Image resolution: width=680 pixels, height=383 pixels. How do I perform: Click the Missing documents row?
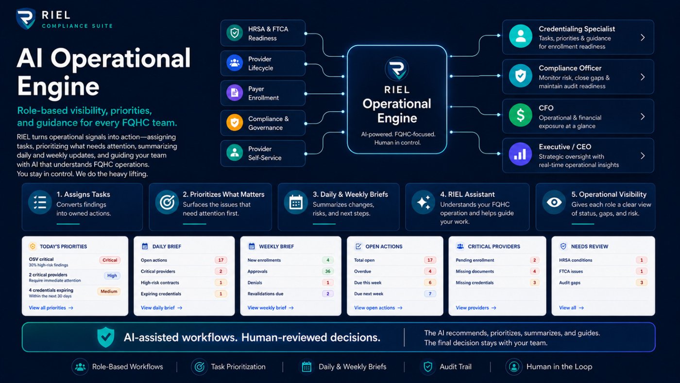coord(497,272)
